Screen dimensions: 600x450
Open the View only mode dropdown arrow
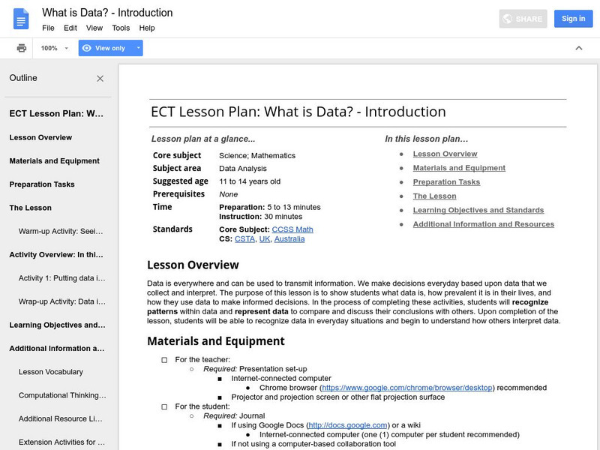point(138,48)
